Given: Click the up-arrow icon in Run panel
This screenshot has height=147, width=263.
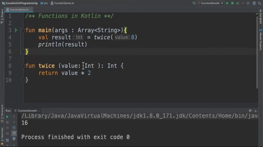Looking at the screenshot, I should coord(14,117).
